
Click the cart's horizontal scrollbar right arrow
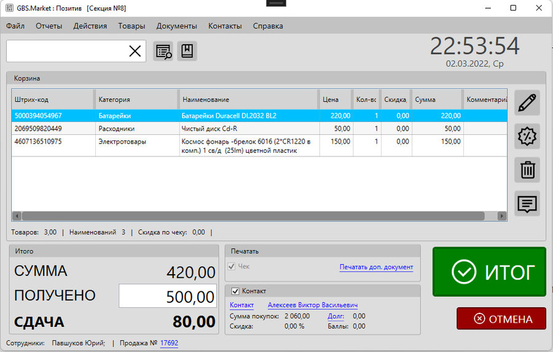point(501,216)
